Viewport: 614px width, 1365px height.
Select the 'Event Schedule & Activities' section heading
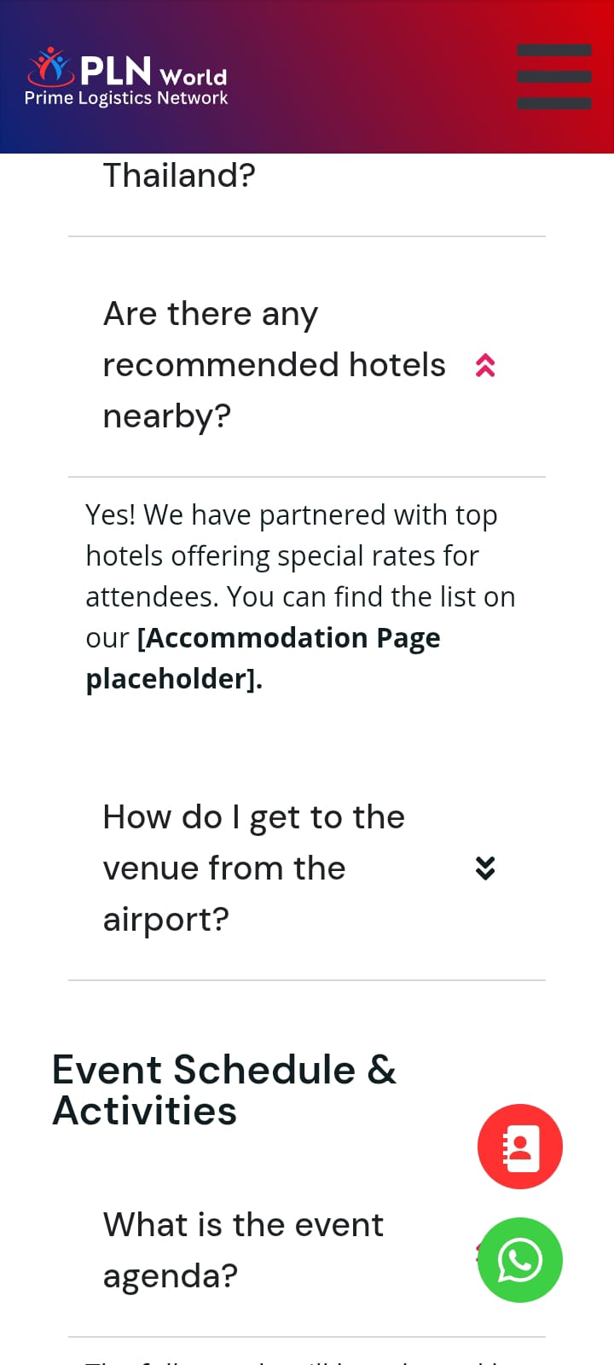point(223,1090)
